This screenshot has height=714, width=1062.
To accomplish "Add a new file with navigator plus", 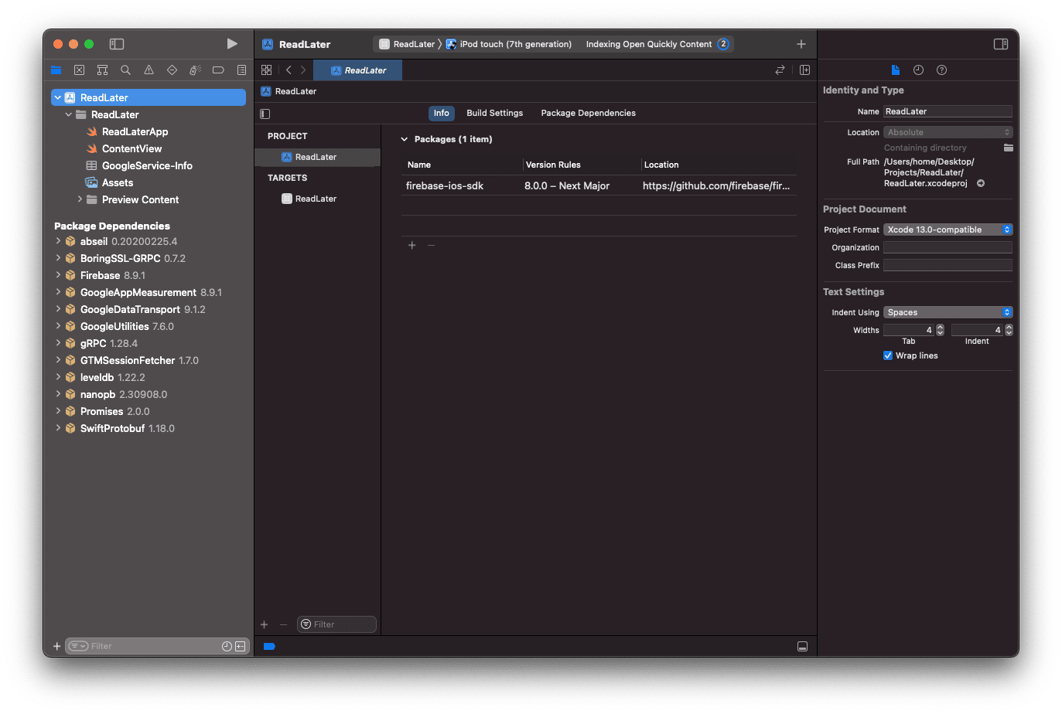I will point(56,647).
